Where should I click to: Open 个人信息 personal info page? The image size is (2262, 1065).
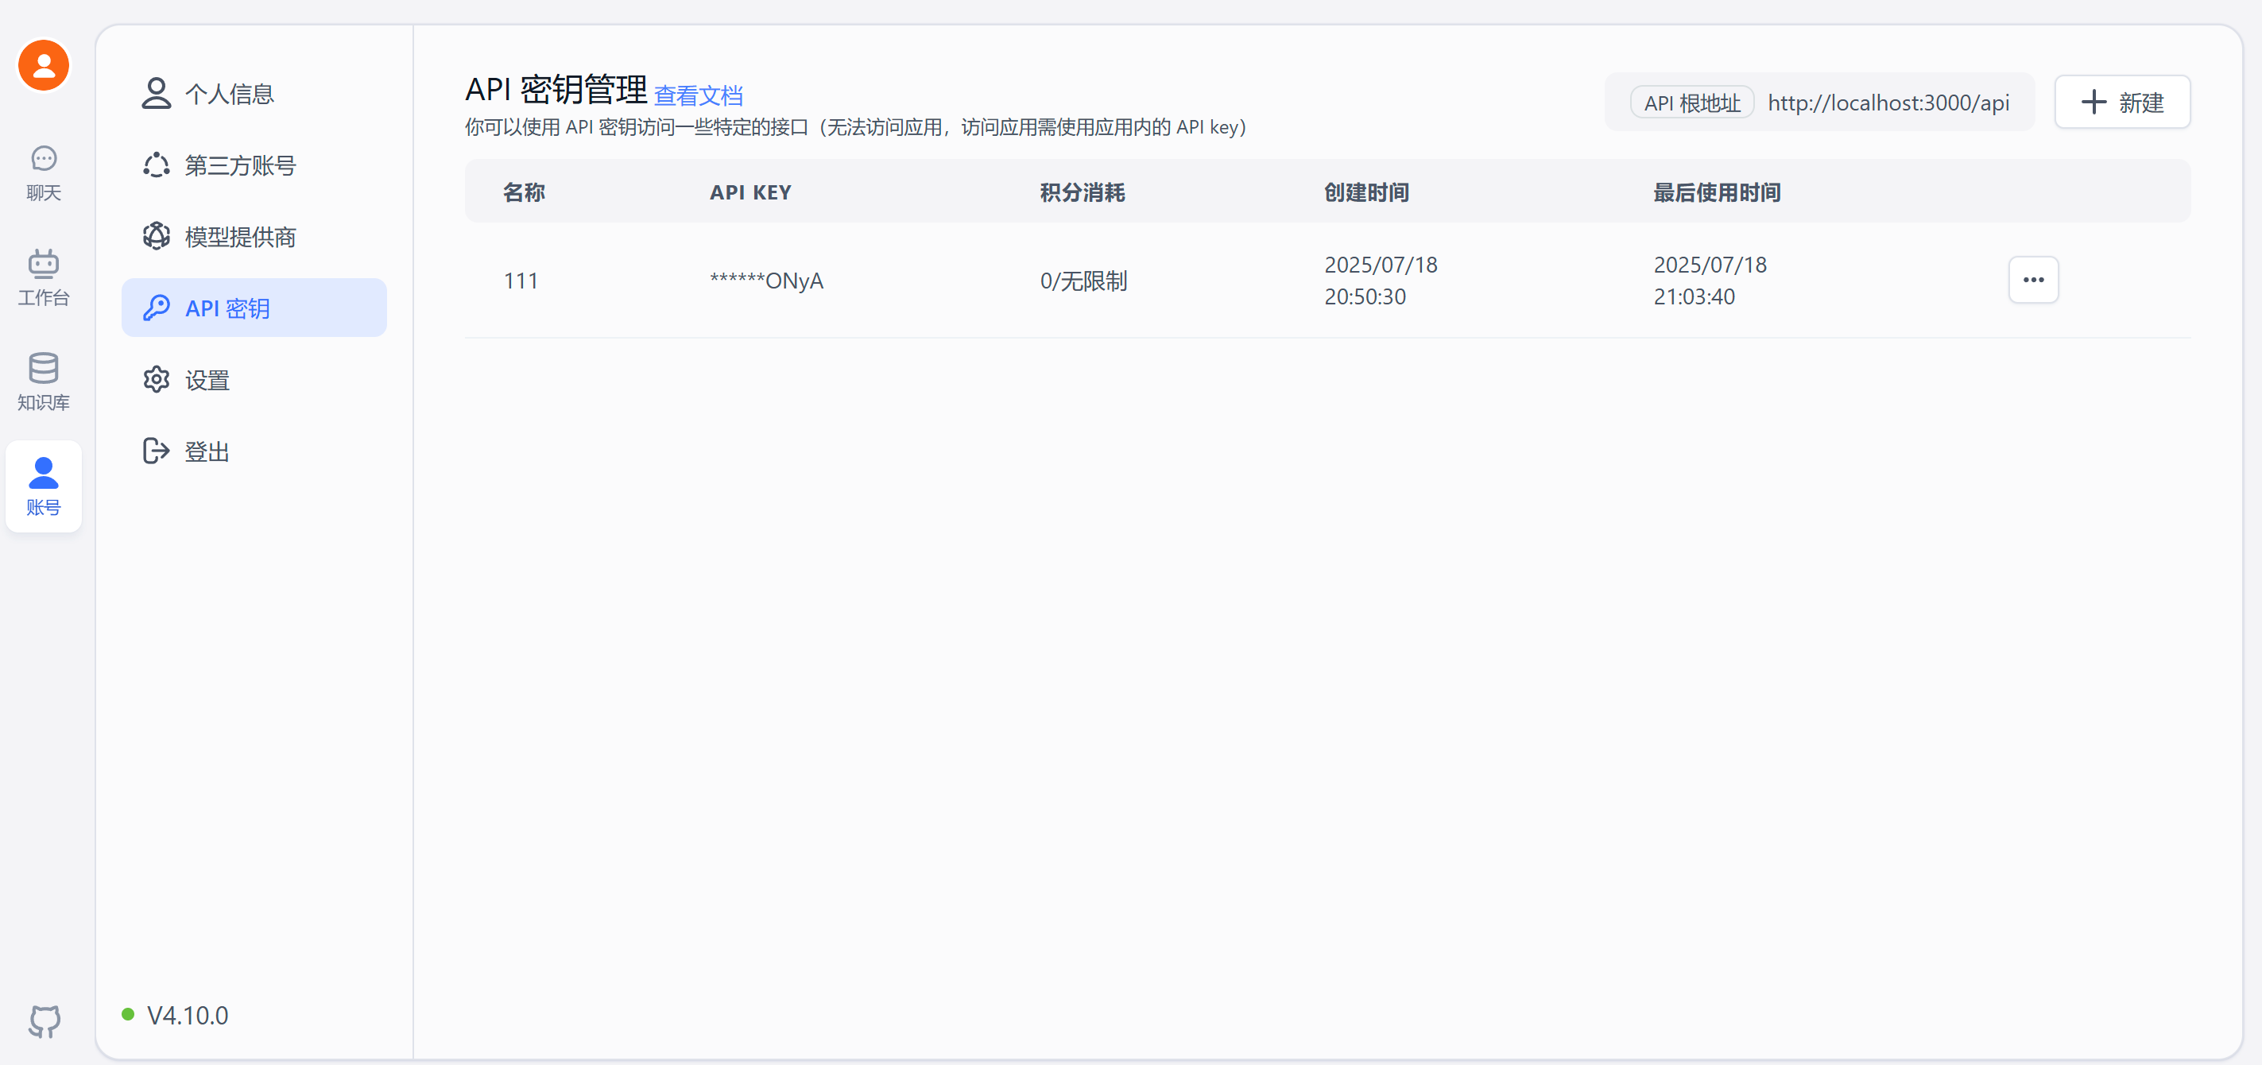(229, 94)
